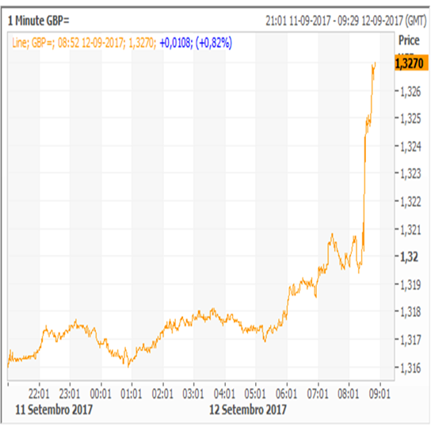Click the '12 Setembro 2017' date label
This screenshot has height=431, width=431.
tap(248, 410)
